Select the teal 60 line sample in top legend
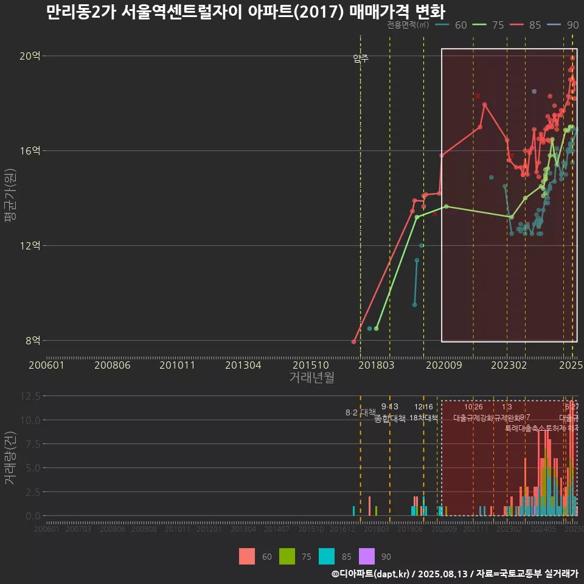 pos(442,25)
